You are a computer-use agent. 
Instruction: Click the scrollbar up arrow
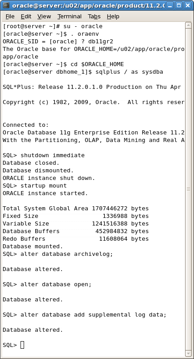(188, 25)
